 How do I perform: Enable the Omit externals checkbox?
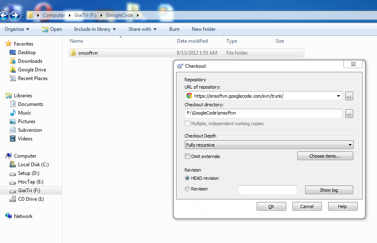[x=187, y=156]
